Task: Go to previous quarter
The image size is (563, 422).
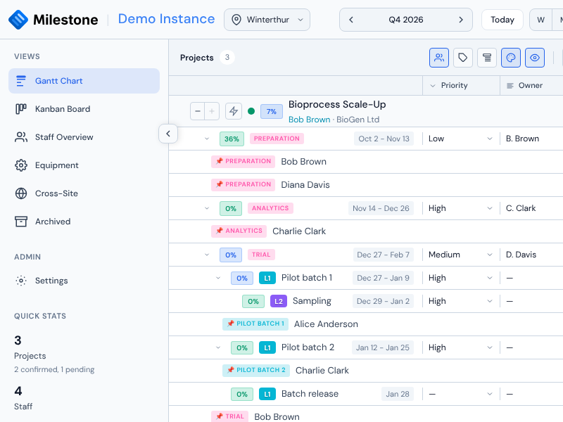Action: point(351,20)
